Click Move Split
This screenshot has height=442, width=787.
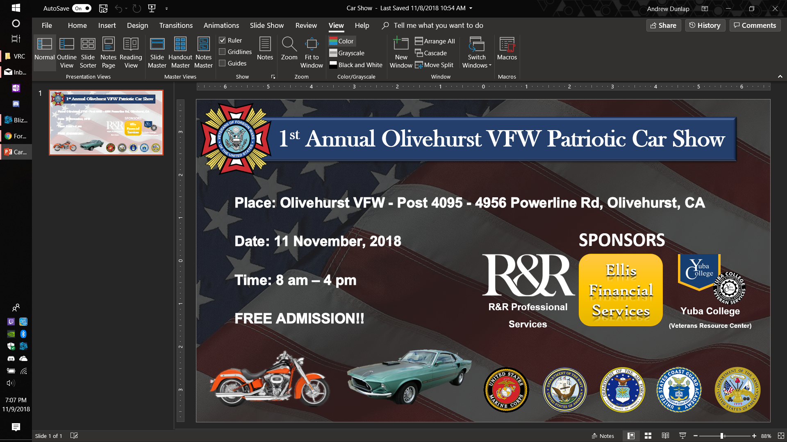tap(434, 65)
